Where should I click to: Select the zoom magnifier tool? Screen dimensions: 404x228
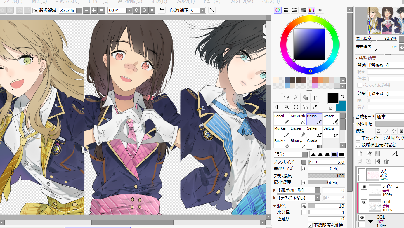coord(287,107)
